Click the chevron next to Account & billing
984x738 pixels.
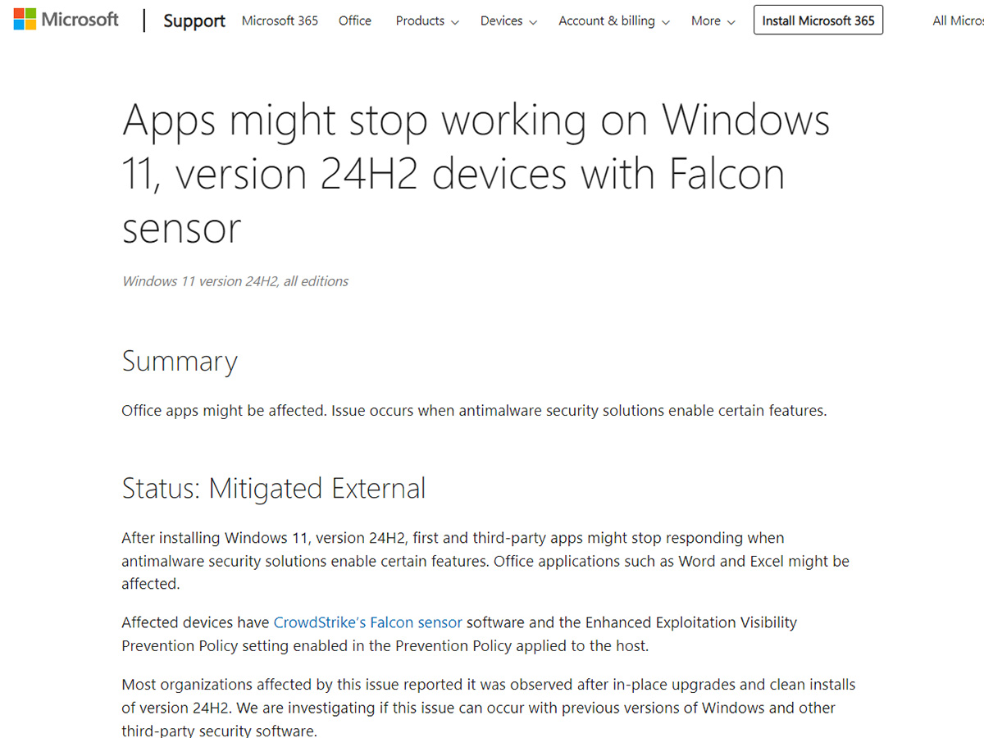(x=666, y=22)
